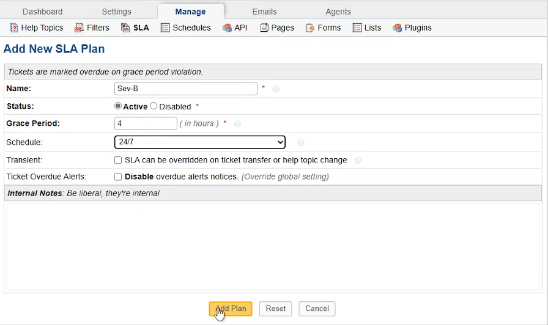Click the API icon

tap(227, 28)
